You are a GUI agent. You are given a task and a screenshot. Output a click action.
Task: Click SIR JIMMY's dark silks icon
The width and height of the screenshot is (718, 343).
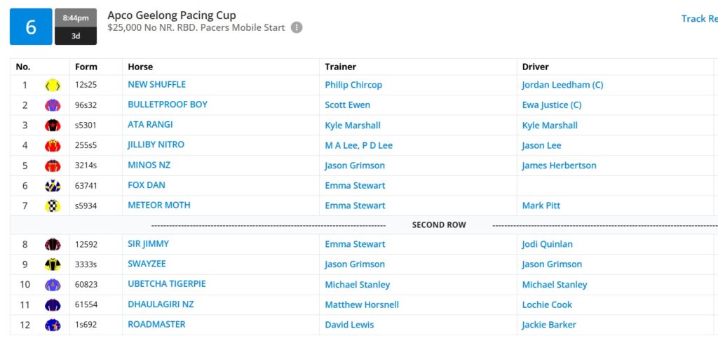[x=53, y=245]
